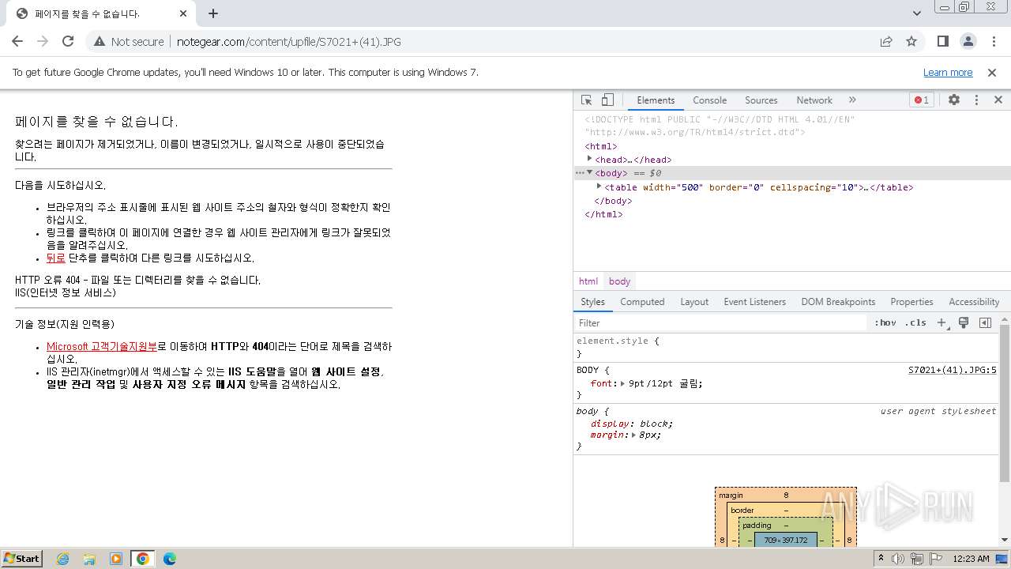Open Learn more about Chrome updates
This screenshot has width=1011, height=569.
pyautogui.click(x=948, y=72)
